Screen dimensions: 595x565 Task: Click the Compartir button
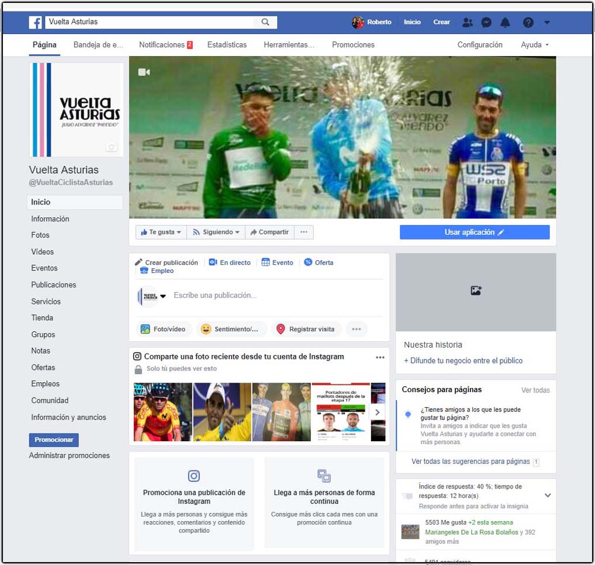pos(270,232)
